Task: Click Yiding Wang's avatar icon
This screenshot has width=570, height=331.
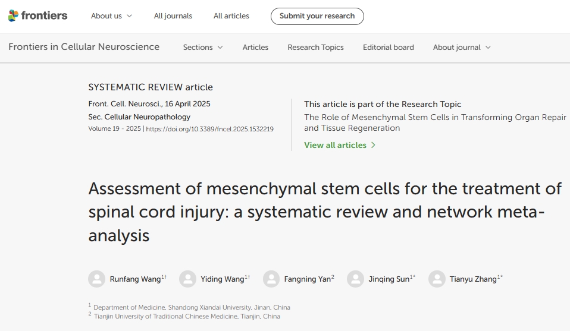Action: click(187, 279)
